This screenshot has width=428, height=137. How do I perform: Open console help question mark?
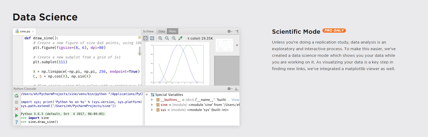click(17, 122)
